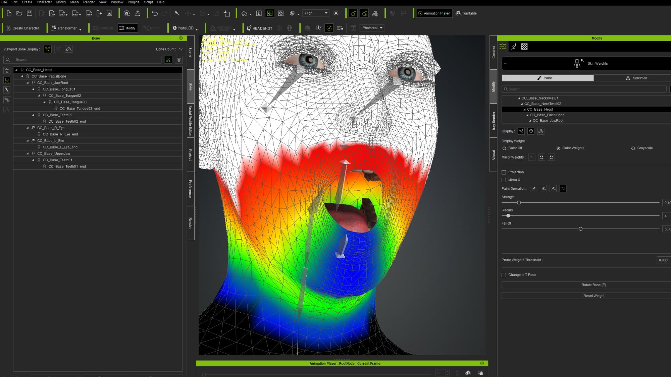Screen dimensions: 671x377
Task: Collapse the CC_Base_JawRoot tree node
Action: point(28,83)
